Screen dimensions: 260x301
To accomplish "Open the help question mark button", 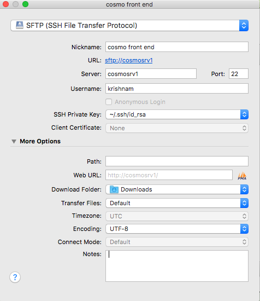I will (15, 277).
